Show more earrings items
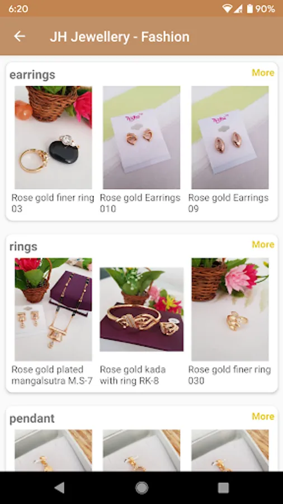The height and width of the screenshot is (504, 283). (x=263, y=73)
